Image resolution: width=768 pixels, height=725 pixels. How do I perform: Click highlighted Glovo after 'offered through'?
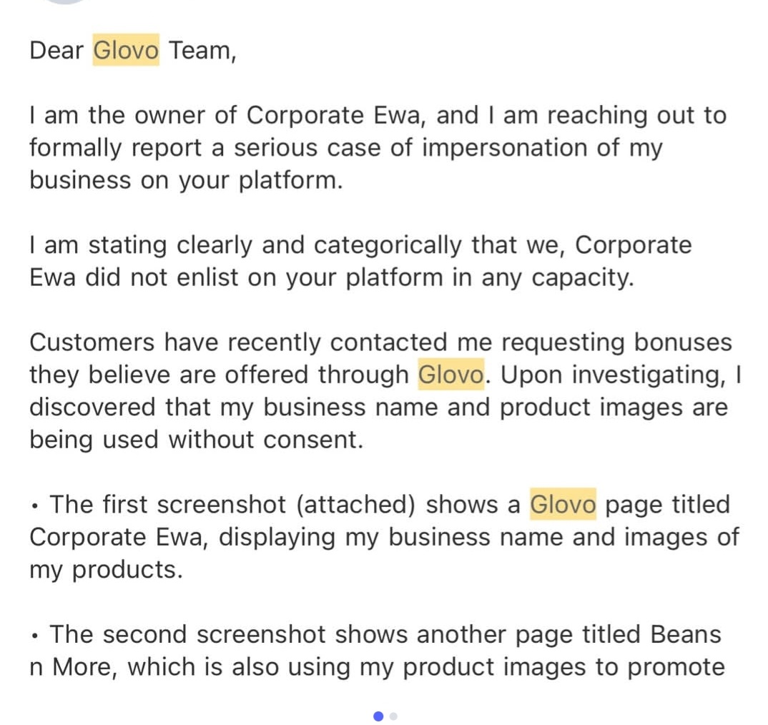pyautogui.click(x=451, y=375)
